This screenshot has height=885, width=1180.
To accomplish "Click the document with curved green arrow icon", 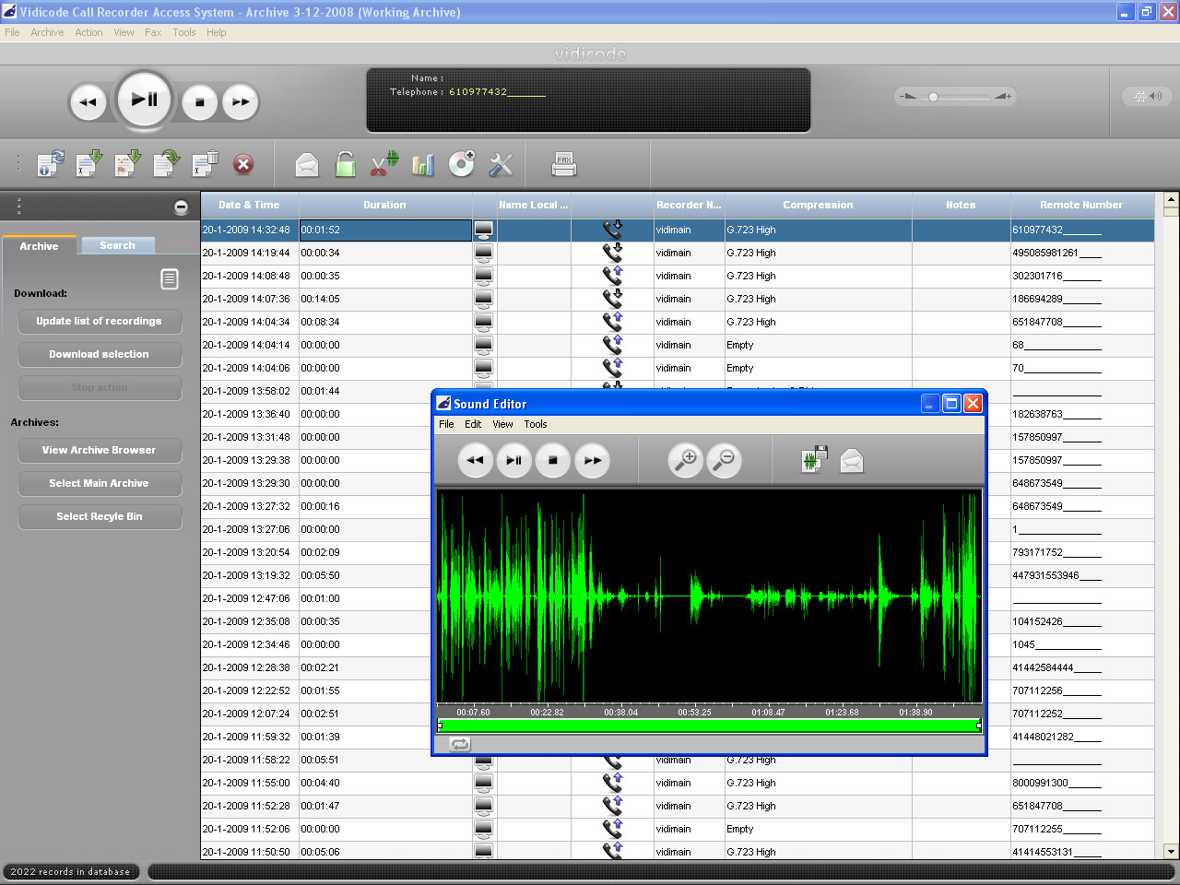I will (167, 164).
